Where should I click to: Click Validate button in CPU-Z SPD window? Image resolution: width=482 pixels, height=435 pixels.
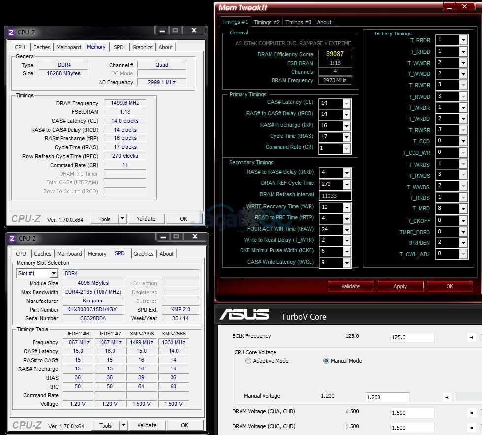(x=147, y=425)
